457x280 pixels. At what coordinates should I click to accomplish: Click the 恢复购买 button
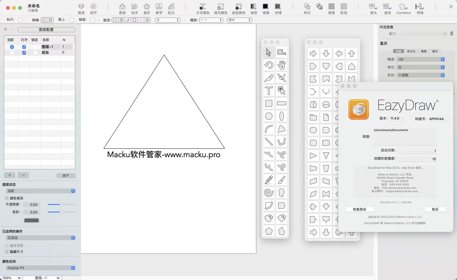tap(359, 209)
